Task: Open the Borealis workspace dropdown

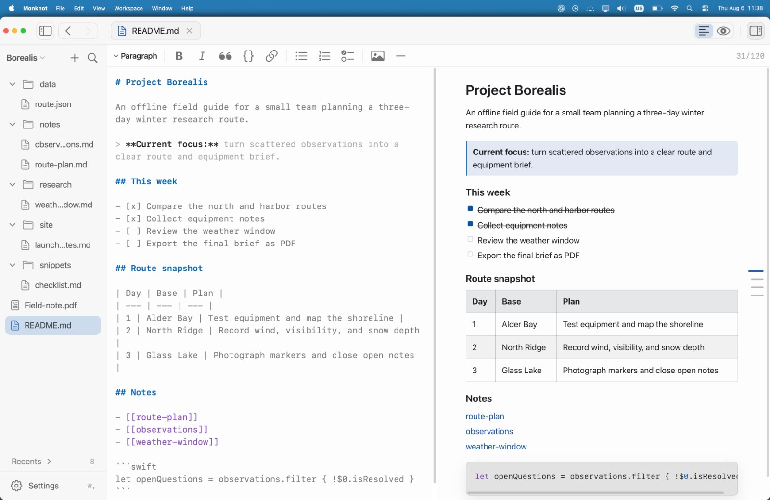Action: click(x=26, y=58)
